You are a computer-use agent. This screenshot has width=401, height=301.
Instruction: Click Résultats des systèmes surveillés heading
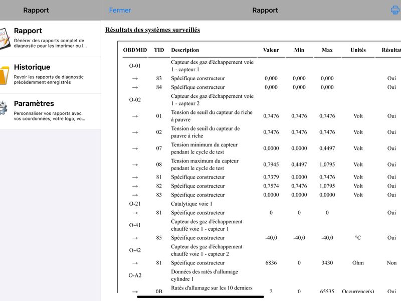point(152,30)
